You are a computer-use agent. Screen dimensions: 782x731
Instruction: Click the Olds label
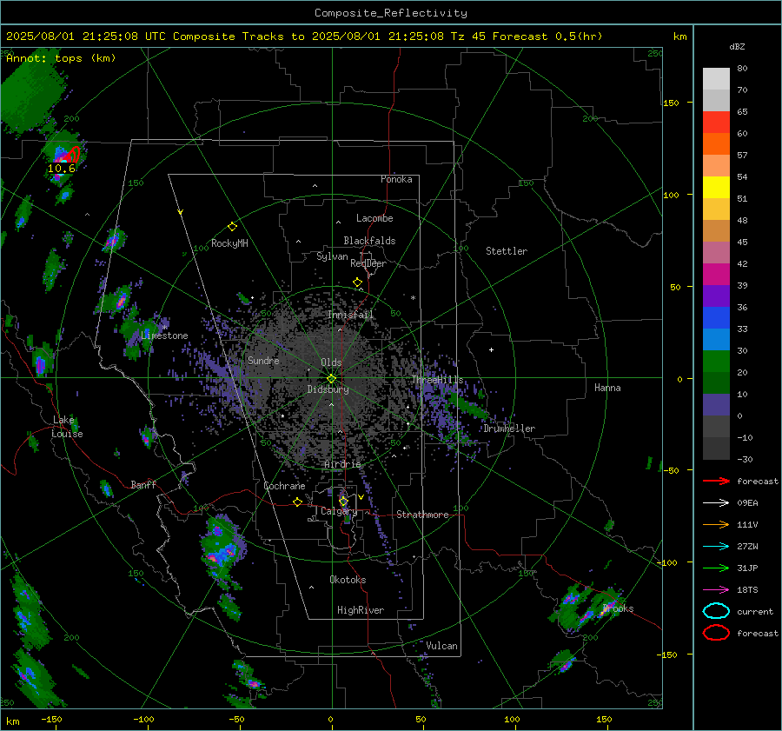tap(331, 362)
